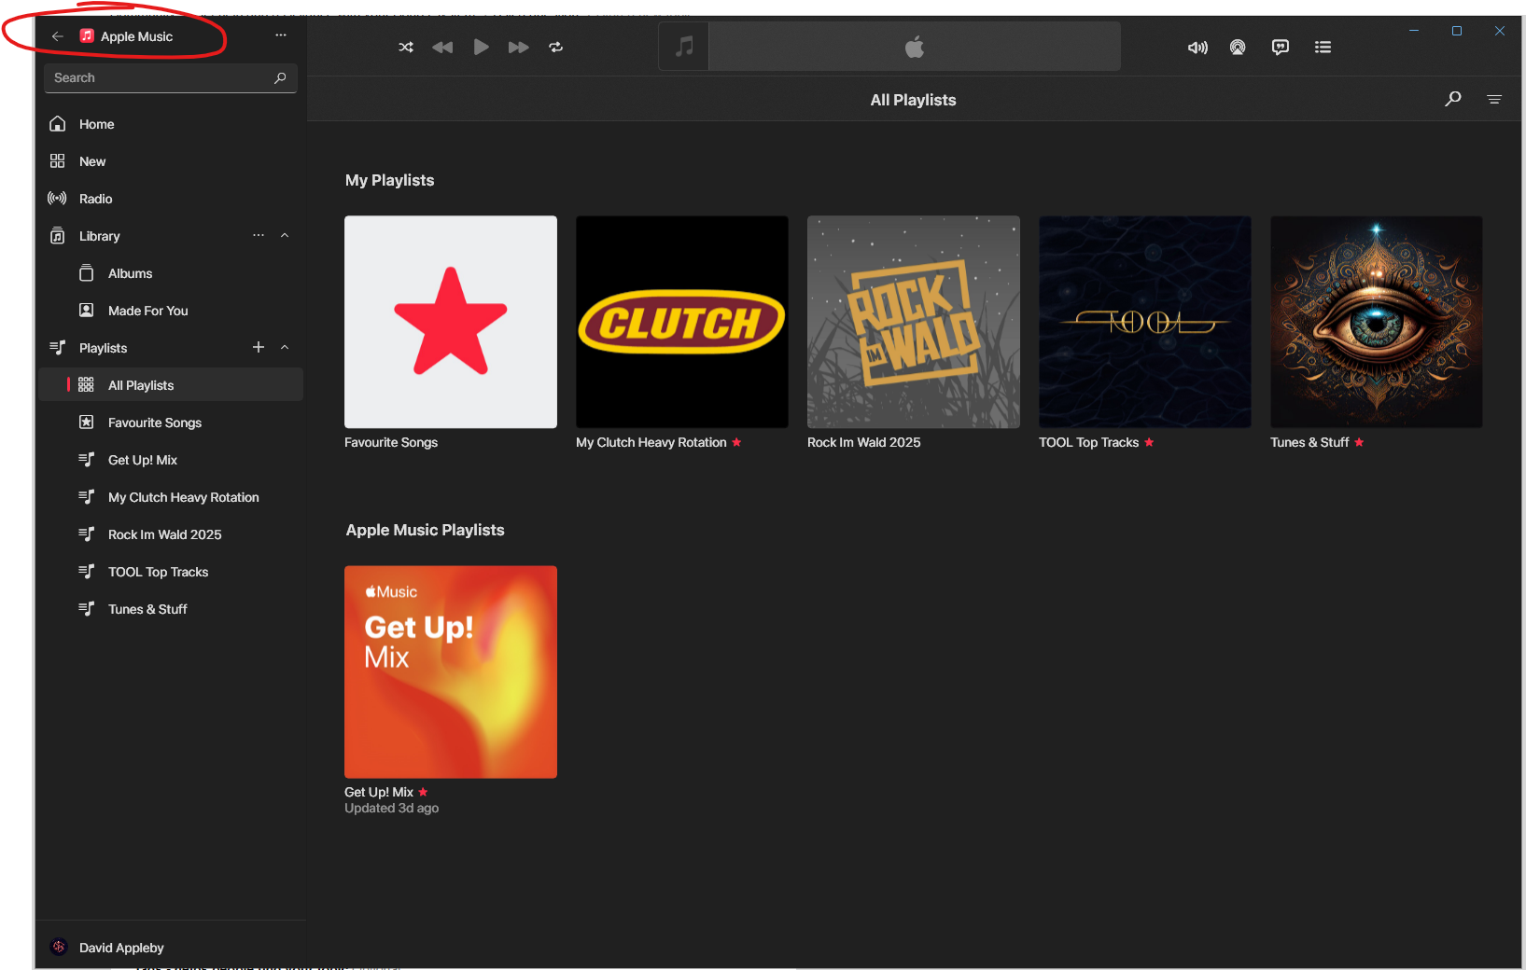This screenshot has height=970, width=1526.
Task: Open the David Appleby account profile
Action: (171, 948)
